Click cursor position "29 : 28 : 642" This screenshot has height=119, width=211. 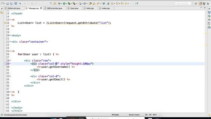click(151, 115)
